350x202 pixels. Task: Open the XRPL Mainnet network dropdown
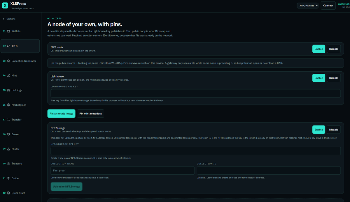click(x=308, y=6)
